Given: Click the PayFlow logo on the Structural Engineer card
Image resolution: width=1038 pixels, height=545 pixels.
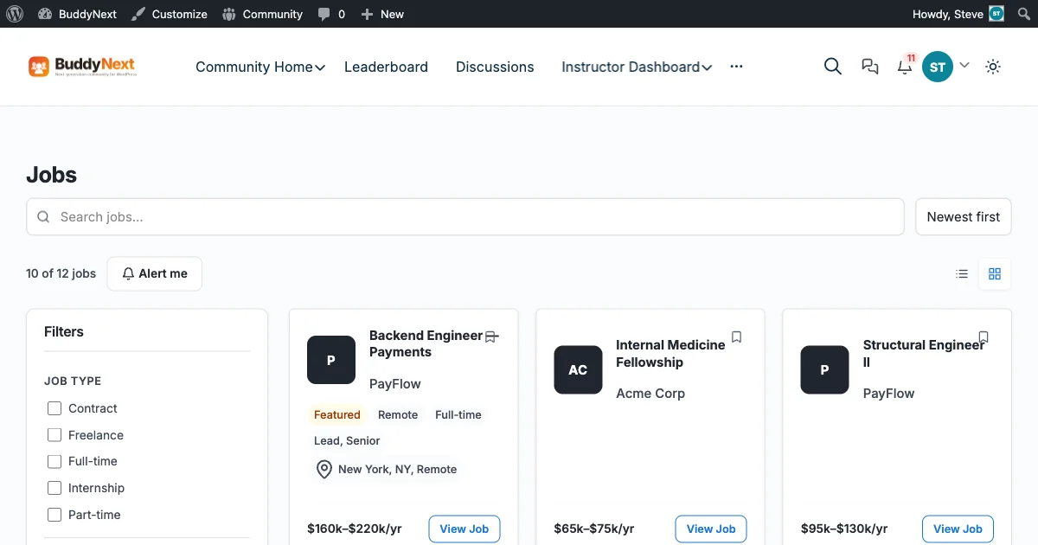Looking at the screenshot, I should pos(824,369).
